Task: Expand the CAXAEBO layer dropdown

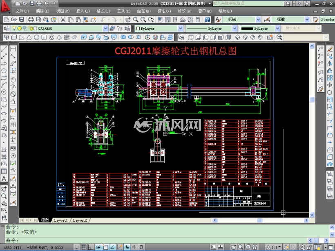Action: point(105,29)
